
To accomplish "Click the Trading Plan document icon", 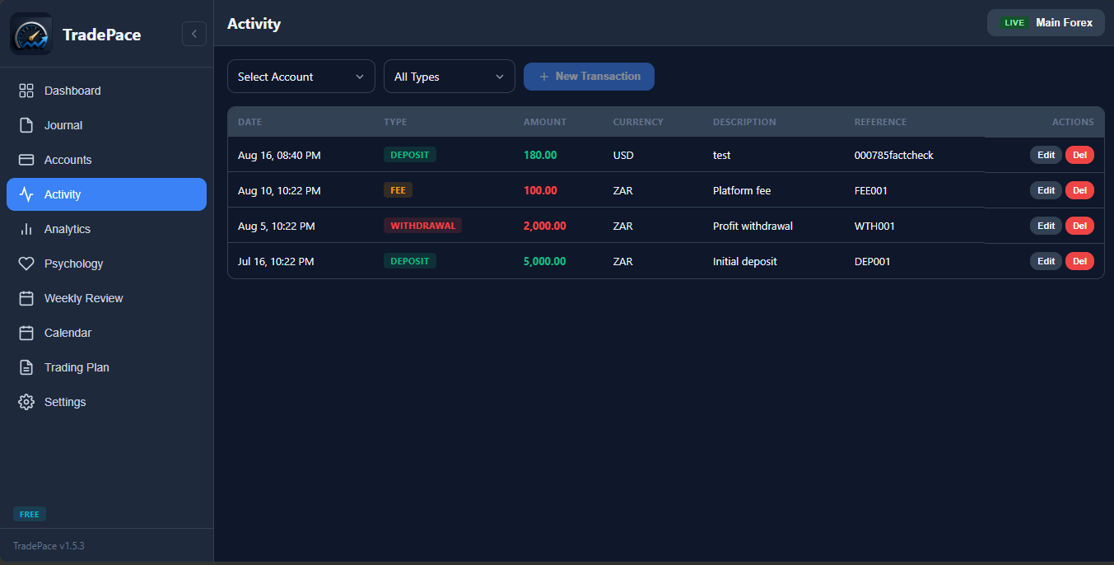I will (26, 367).
